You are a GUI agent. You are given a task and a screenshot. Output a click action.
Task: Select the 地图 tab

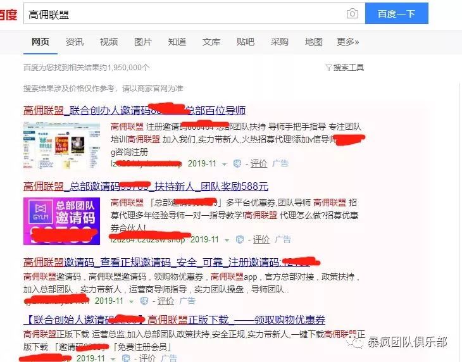pos(314,42)
